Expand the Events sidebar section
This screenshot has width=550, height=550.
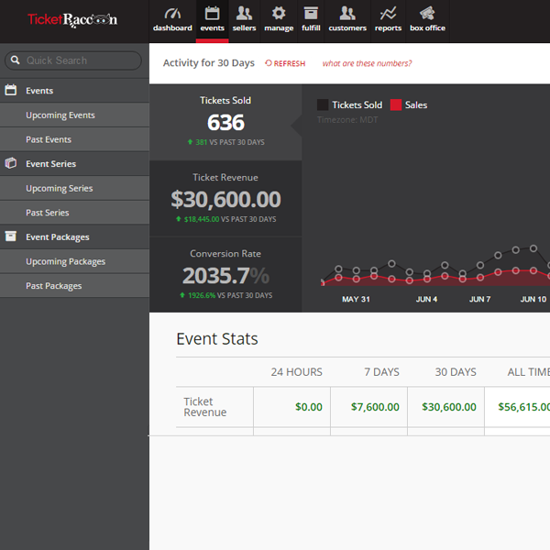pyautogui.click(x=39, y=91)
